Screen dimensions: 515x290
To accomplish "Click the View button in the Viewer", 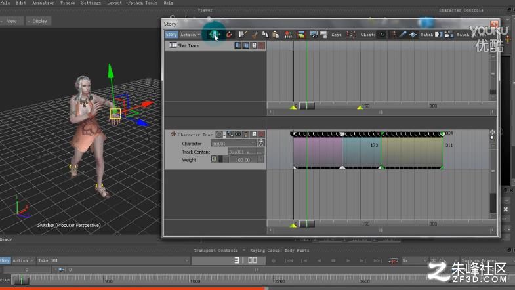I will pyautogui.click(x=12, y=21).
